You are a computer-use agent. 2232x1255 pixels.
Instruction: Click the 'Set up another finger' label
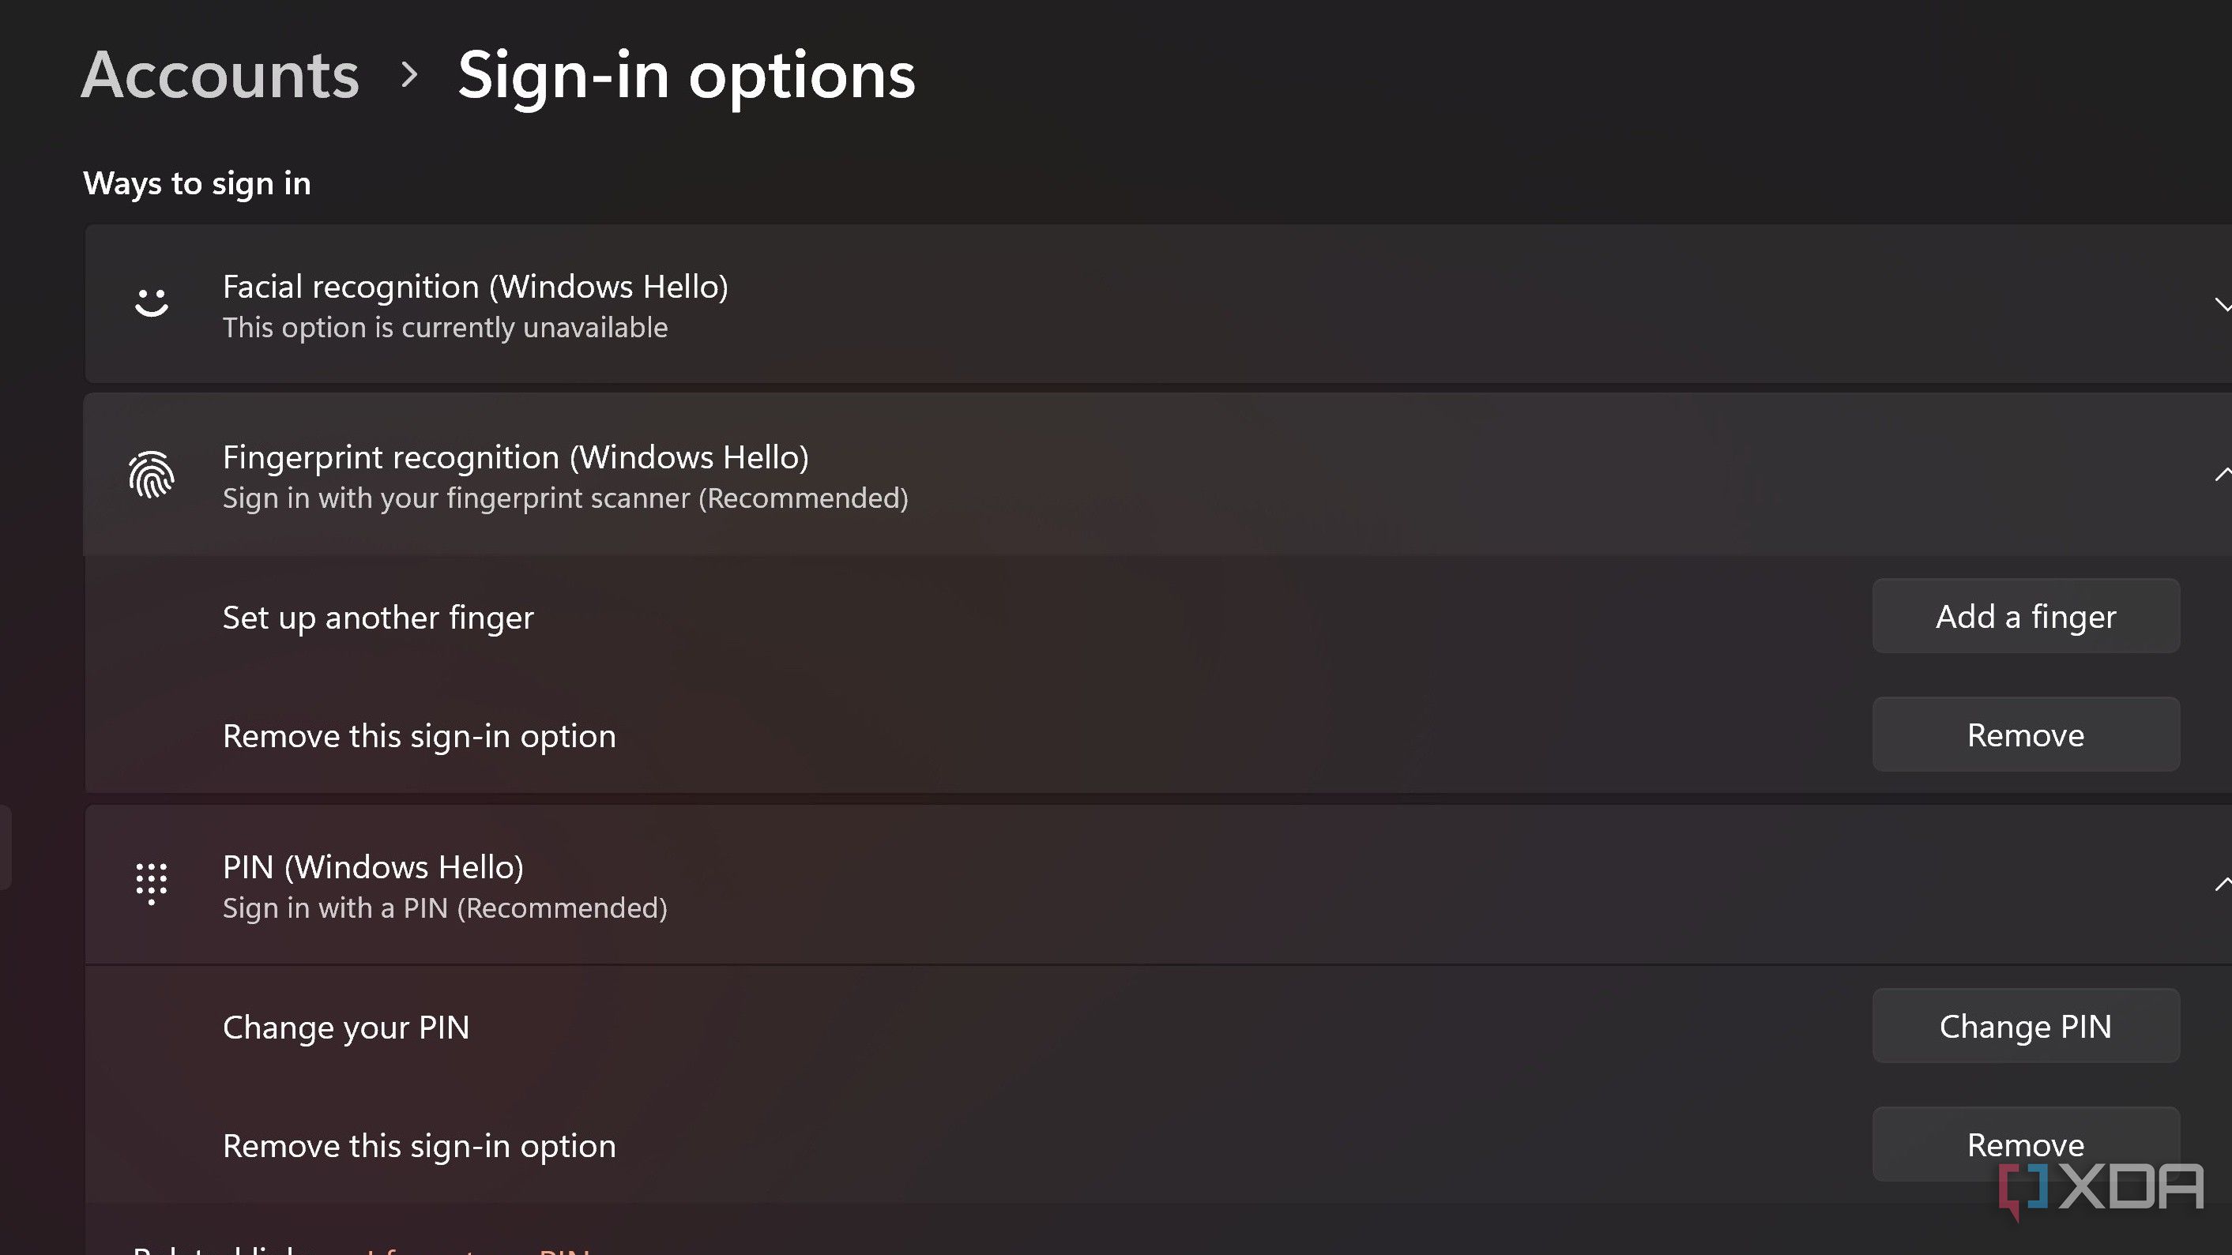[378, 618]
